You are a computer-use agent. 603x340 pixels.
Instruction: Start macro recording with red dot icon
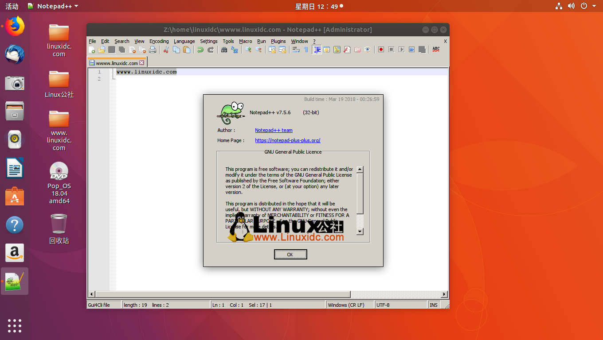tap(381, 50)
